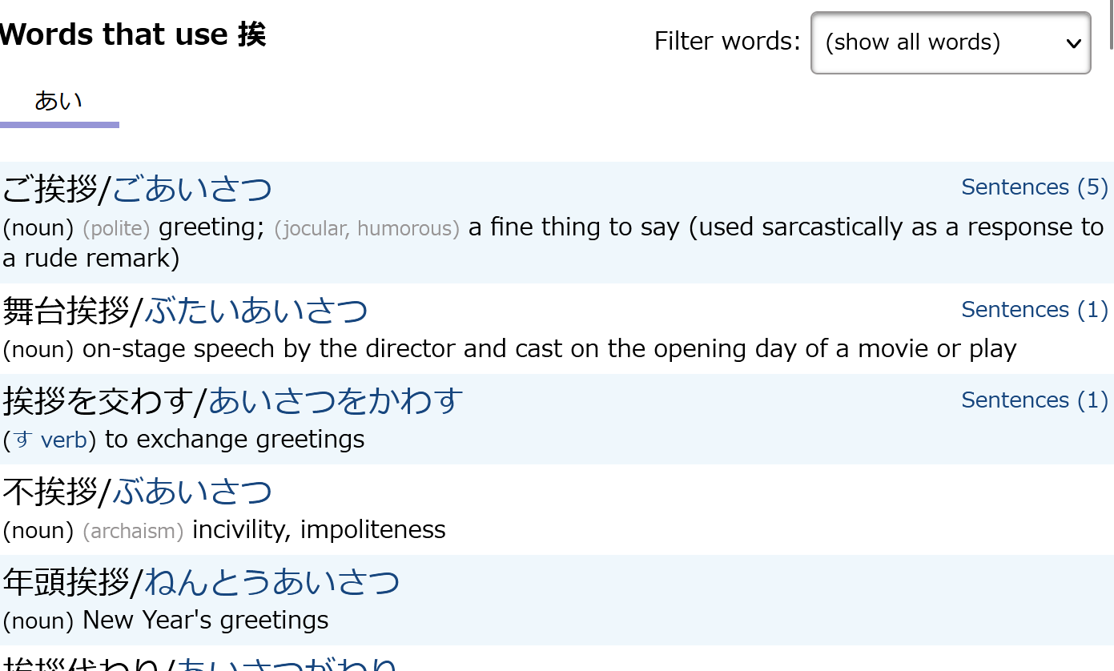
Task: Click the kanji headword 年頭挨拶
Action: pyautogui.click(x=66, y=583)
